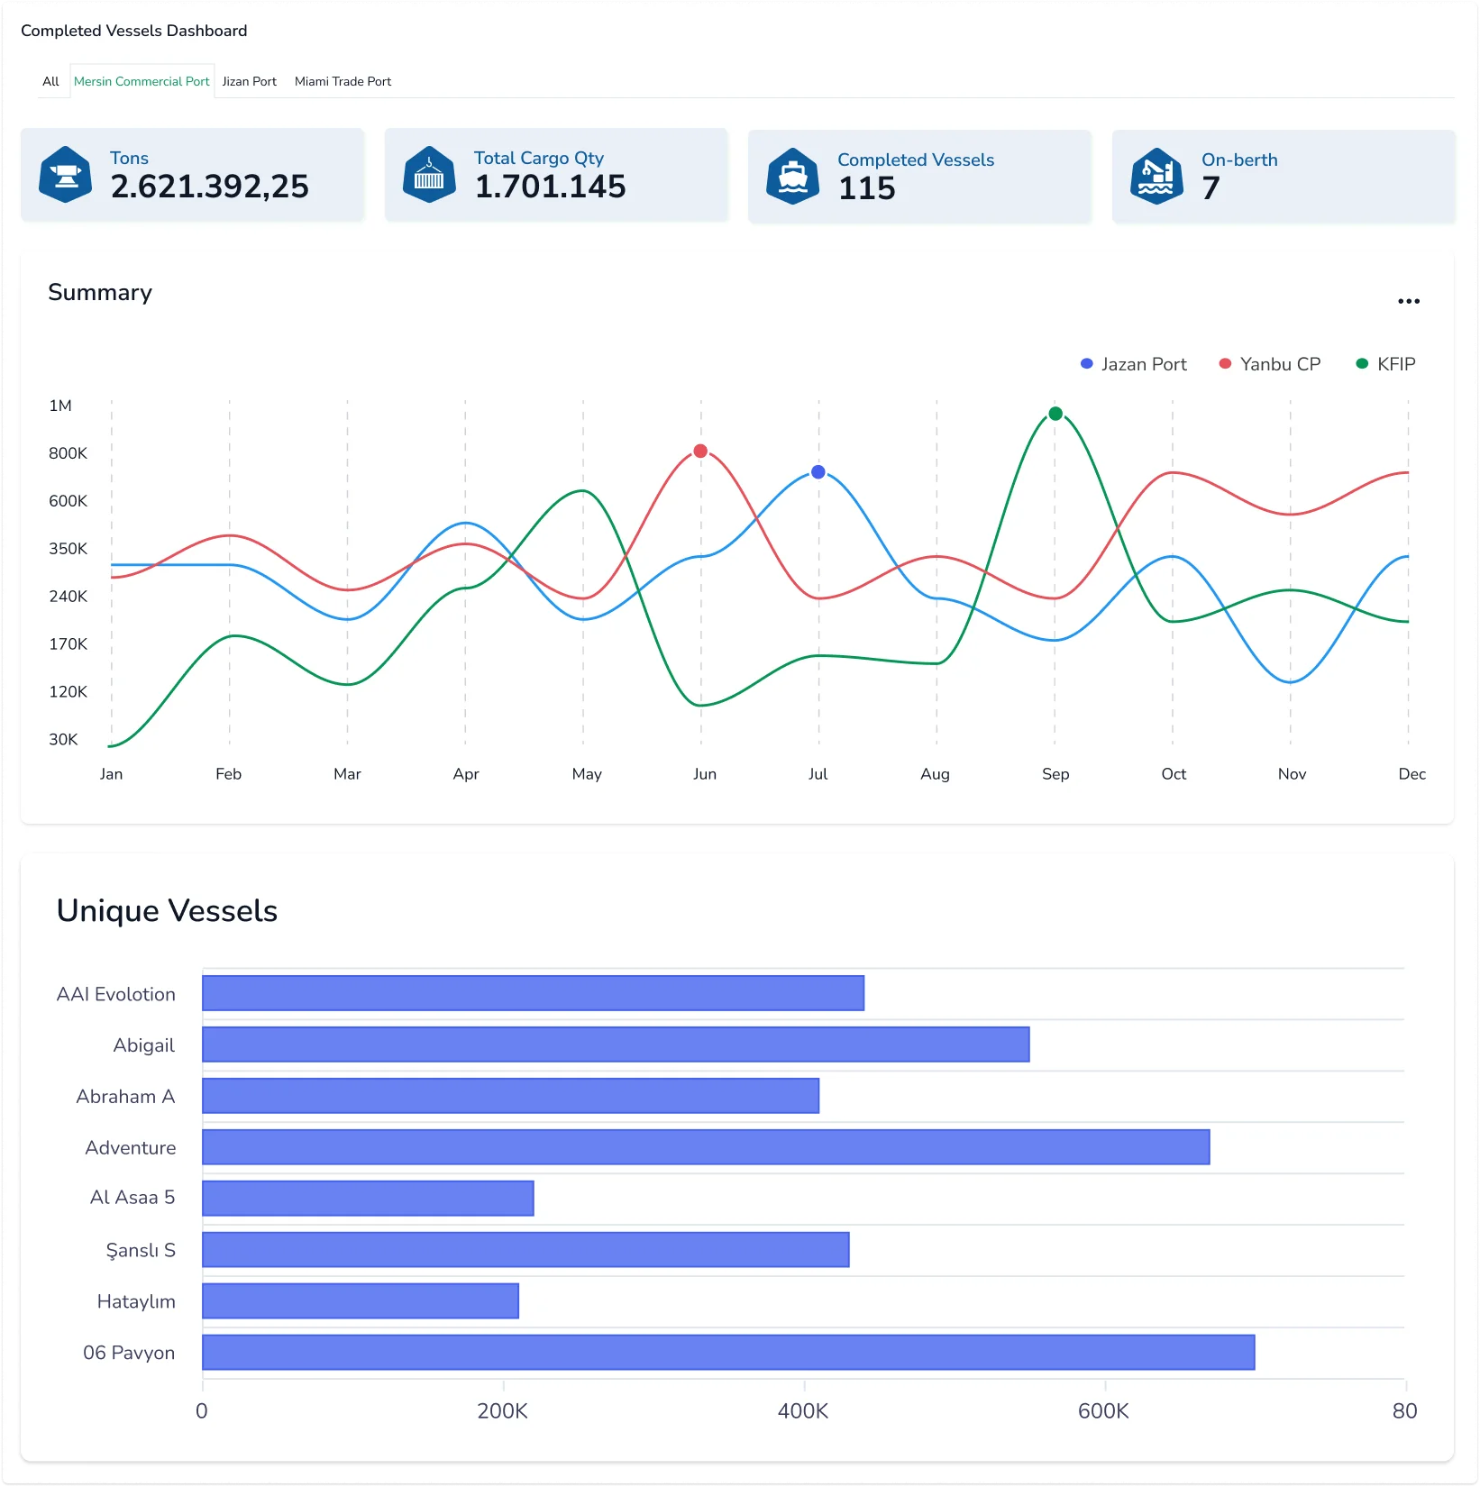
Task: Switch to the All tab
Action: coord(50,81)
